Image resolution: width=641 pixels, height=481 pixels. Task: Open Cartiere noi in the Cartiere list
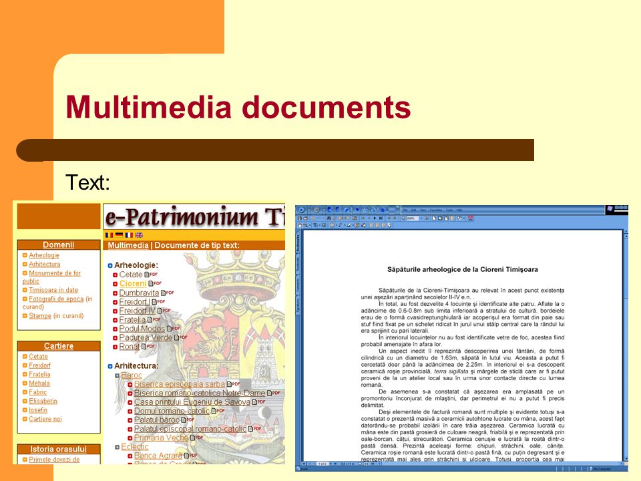pyautogui.click(x=45, y=420)
